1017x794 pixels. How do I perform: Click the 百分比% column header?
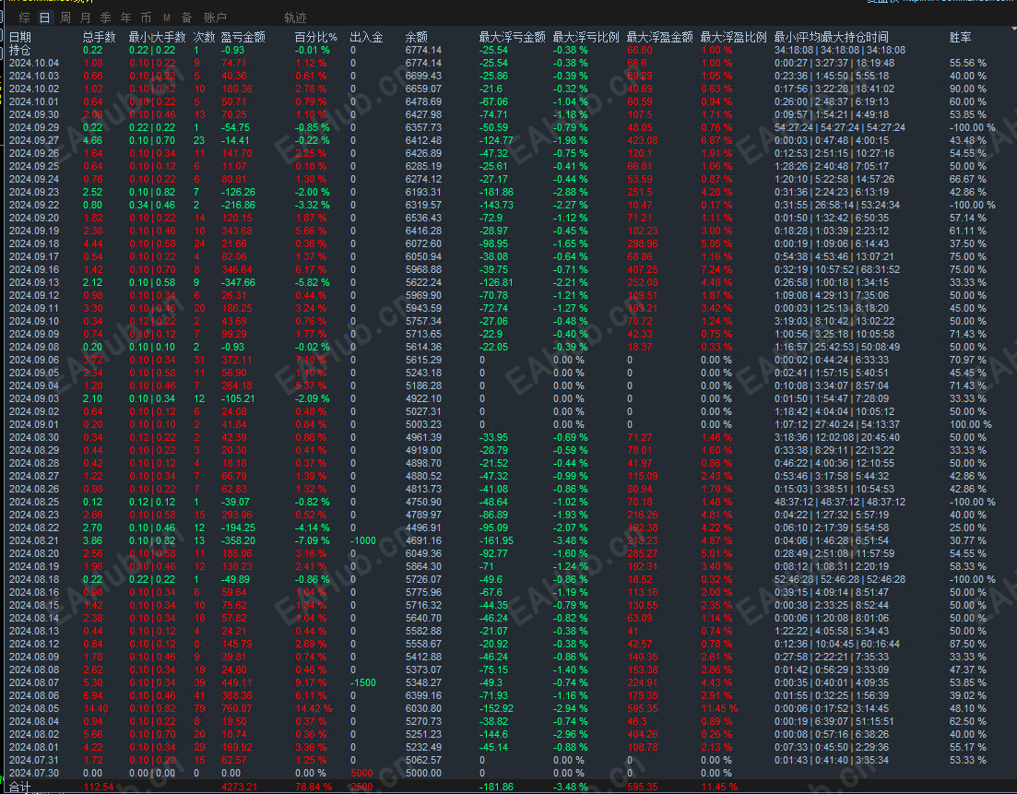(x=316, y=37)
